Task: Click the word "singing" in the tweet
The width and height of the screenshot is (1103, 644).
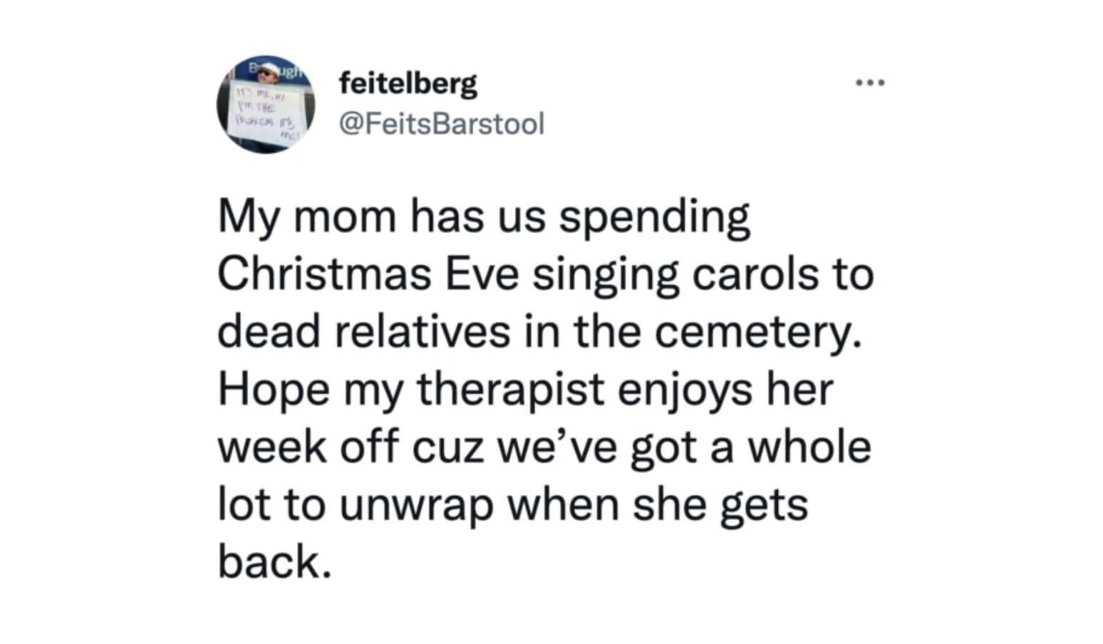Action: point(606,274)
